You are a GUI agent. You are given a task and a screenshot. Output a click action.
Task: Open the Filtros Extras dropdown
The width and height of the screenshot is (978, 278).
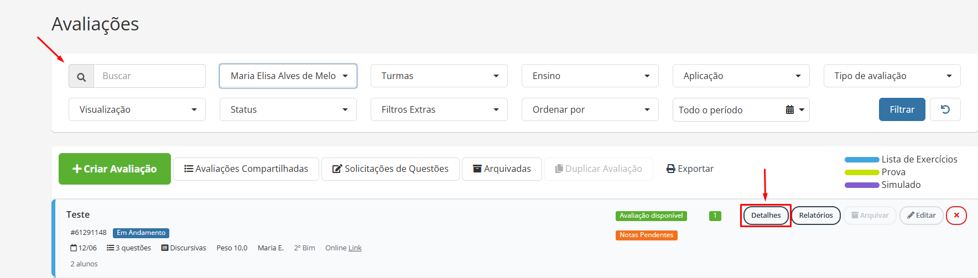coord(439,109)
